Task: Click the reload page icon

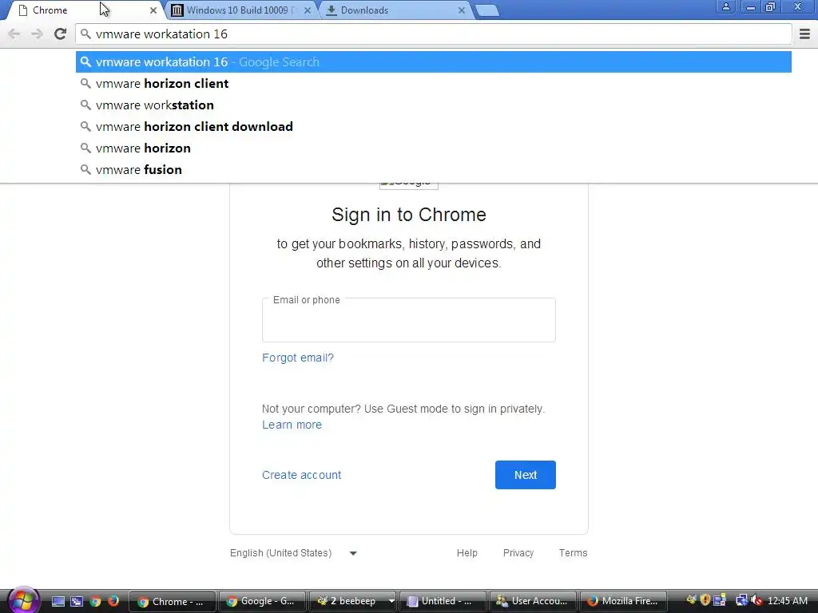Action: click(x=61, y=34)
